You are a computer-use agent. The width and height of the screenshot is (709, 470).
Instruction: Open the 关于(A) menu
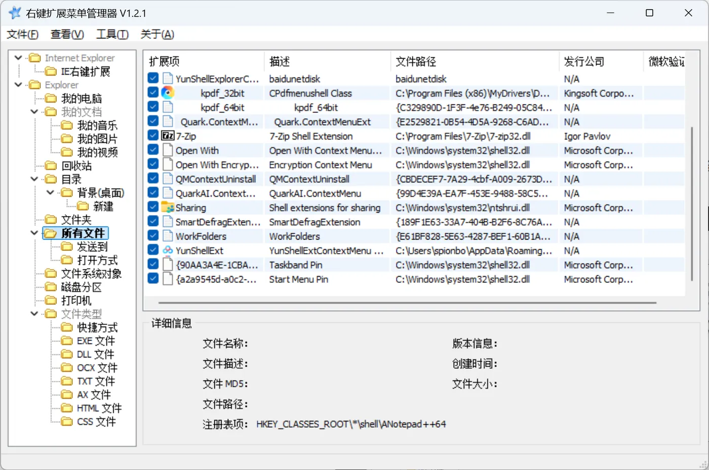click(157, 34)
